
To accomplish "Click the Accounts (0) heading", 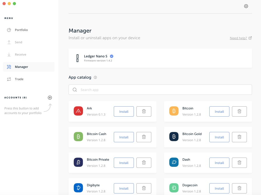I will click(16, 97).
